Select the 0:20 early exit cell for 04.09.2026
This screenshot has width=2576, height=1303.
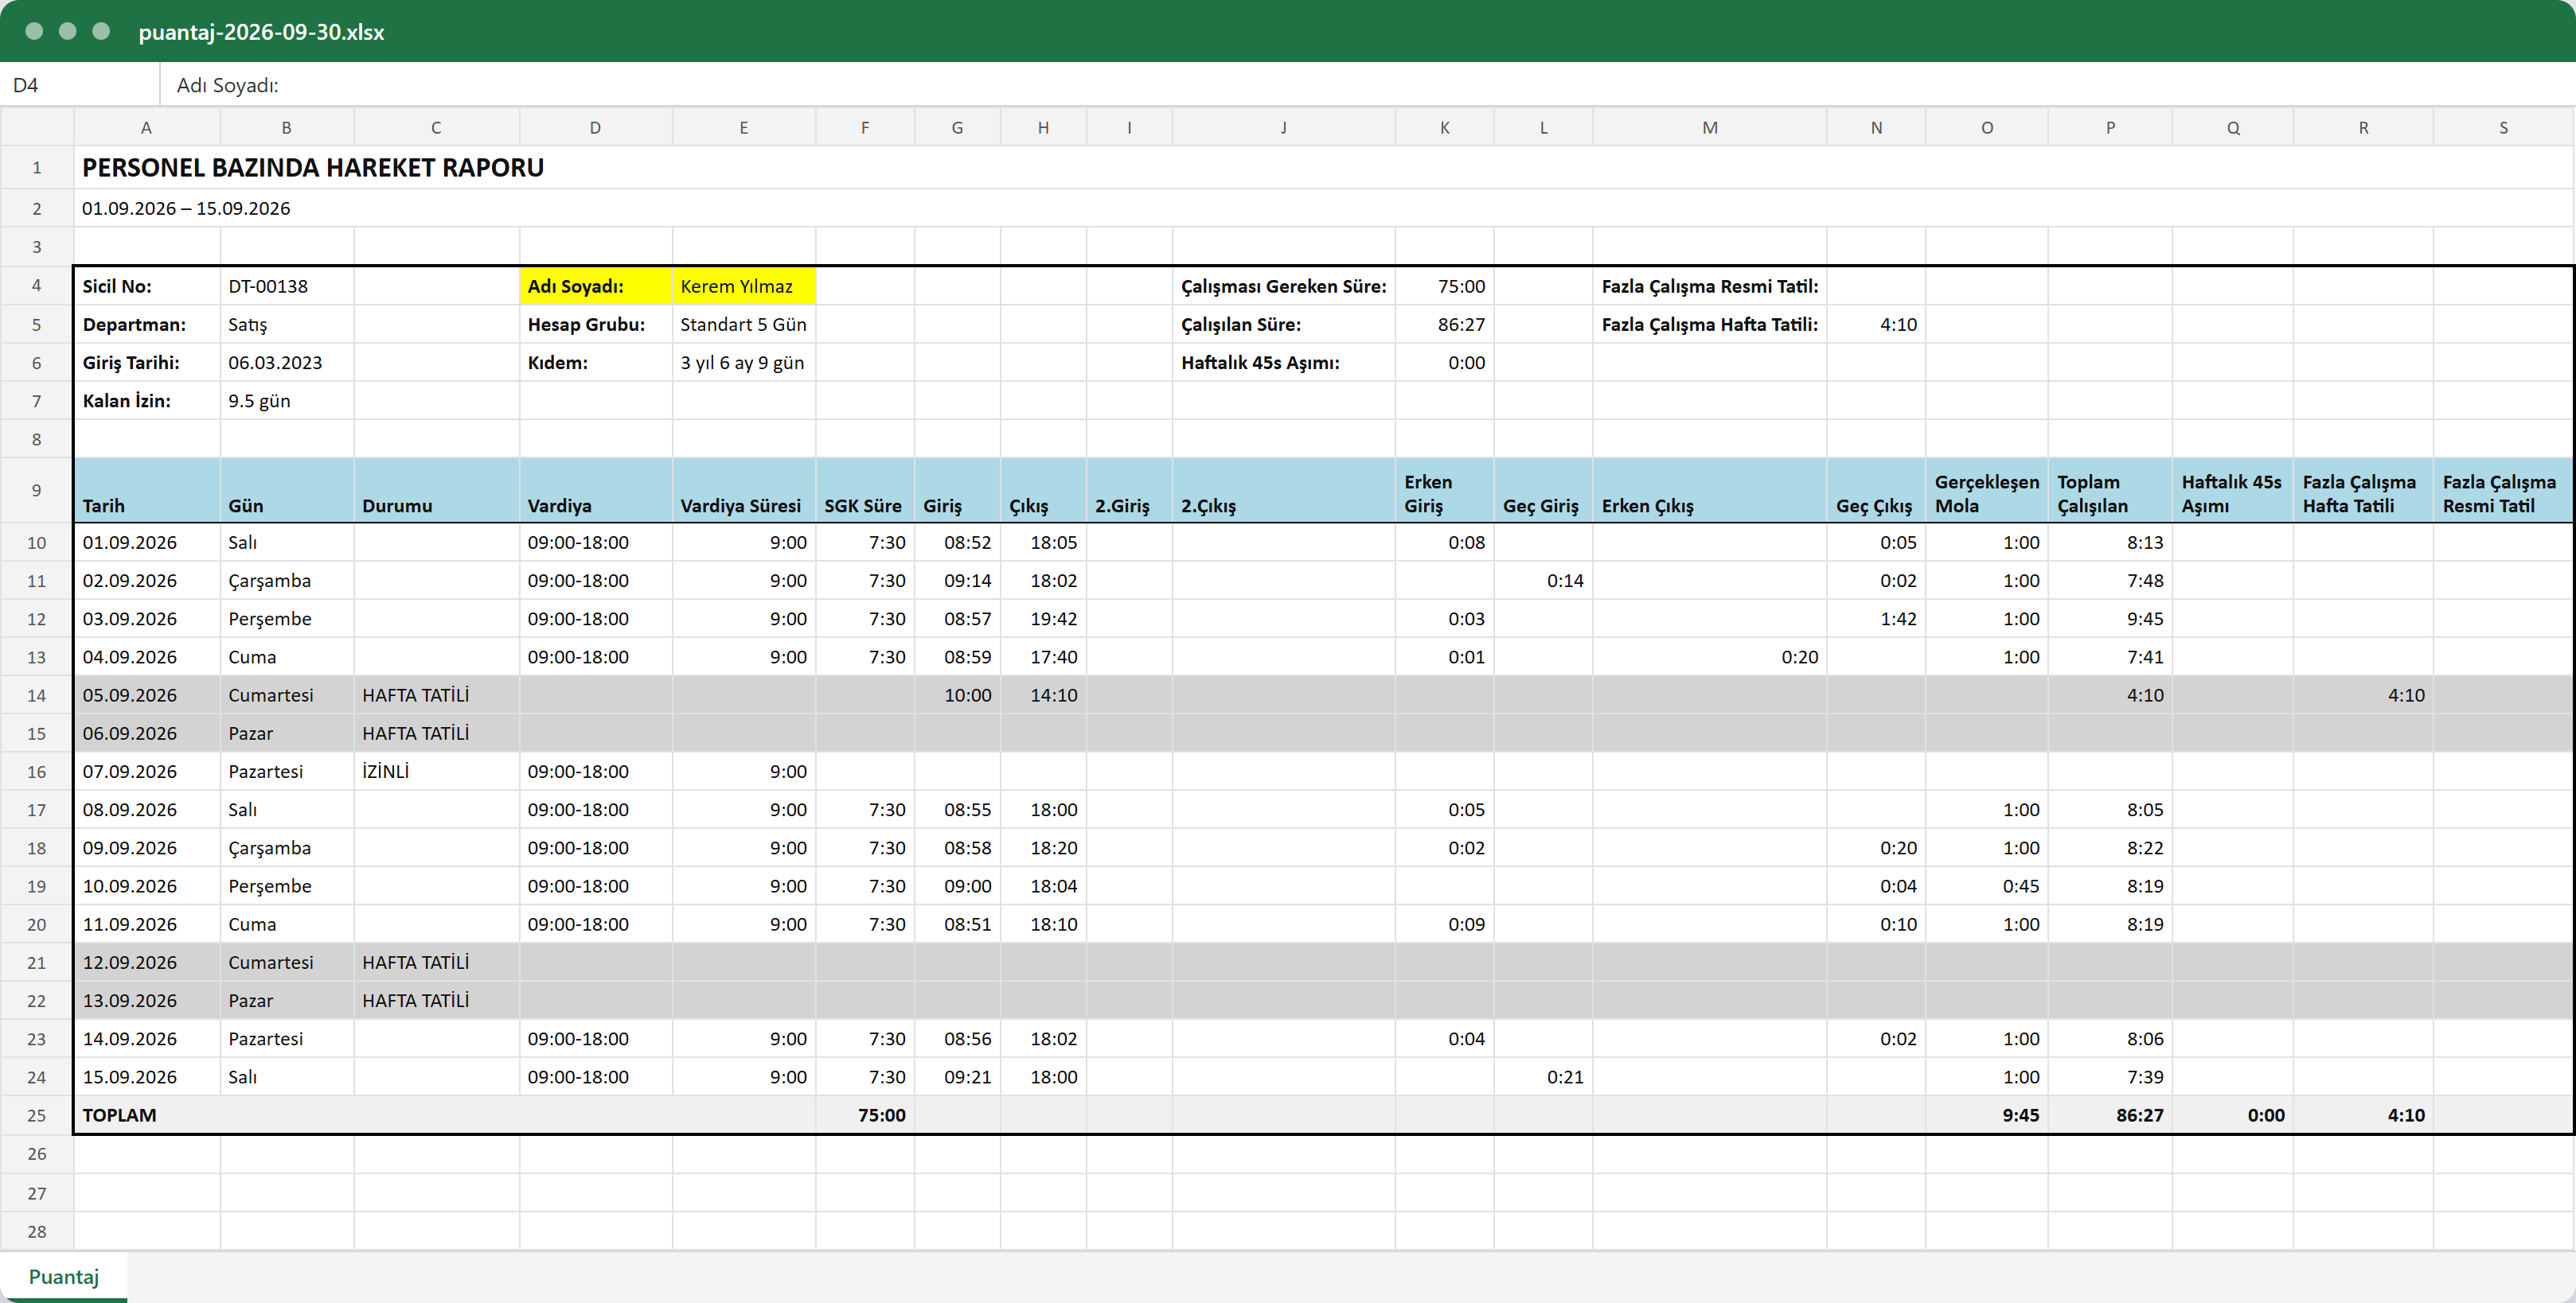coord(1709,656)
